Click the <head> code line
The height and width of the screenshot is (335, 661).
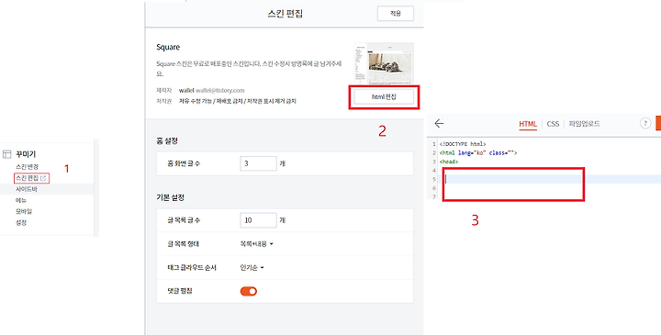[449, 162]
